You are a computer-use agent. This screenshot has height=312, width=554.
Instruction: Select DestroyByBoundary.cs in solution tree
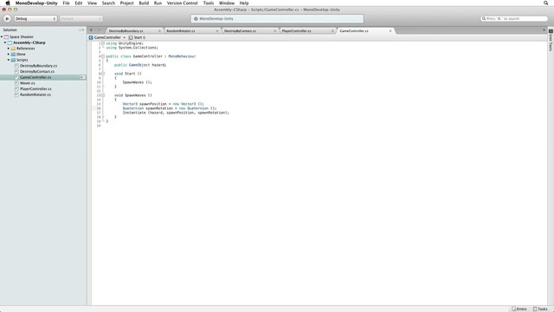pos(38,66)
